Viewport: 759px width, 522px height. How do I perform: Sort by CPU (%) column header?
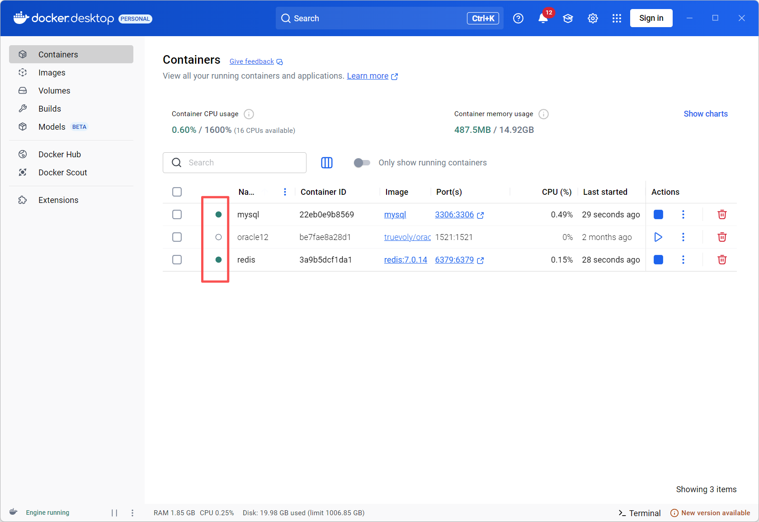[556, 192]
